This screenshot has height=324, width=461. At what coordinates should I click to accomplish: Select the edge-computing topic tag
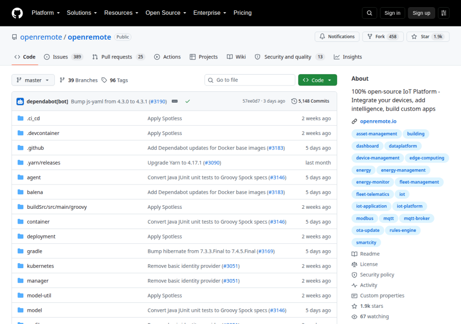pyautogui.click(x=427, y=158)
